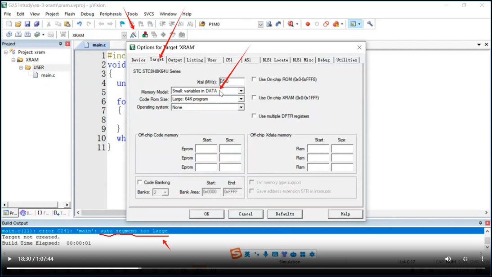
Task: Open the Configuration wrench icon
Action: click(x=370, y=24)
